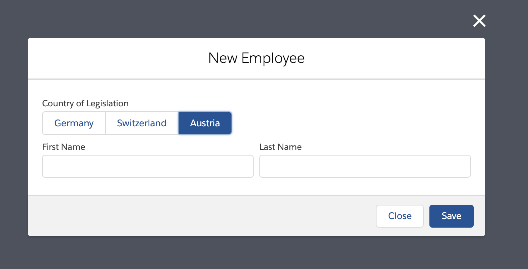The width and height of the screenshot is (528, 269).
Task: Click the Last Name label
Action: [x=280, y=147]
